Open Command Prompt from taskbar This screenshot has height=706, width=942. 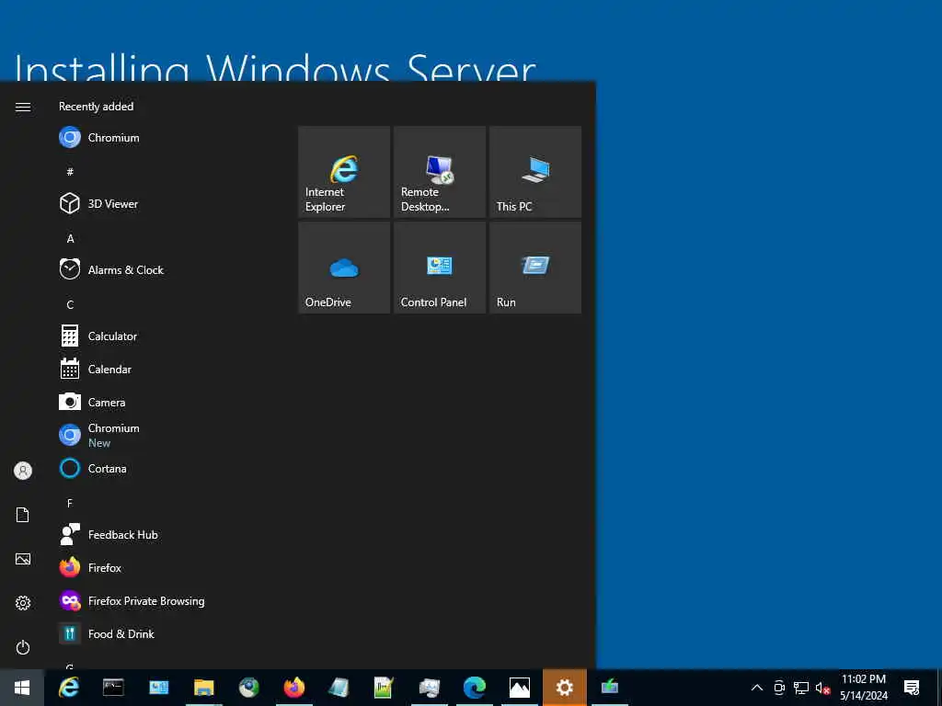click(x=113, y=688)
